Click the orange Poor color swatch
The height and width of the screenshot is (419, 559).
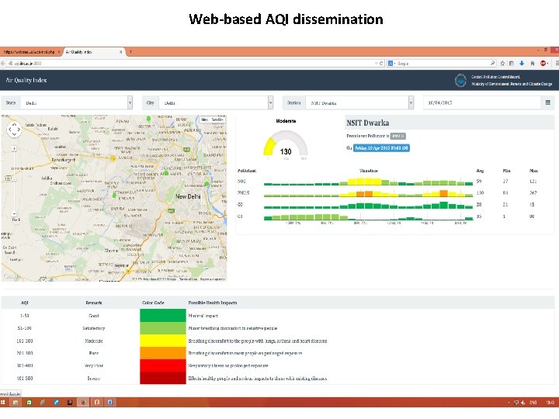[163, 353]
